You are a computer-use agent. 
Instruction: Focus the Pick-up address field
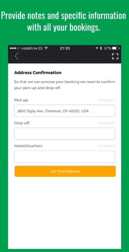click(x=64, y=111)
